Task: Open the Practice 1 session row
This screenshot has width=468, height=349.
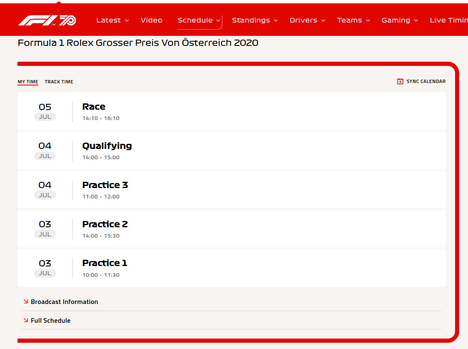Action: tap(231, 268)
